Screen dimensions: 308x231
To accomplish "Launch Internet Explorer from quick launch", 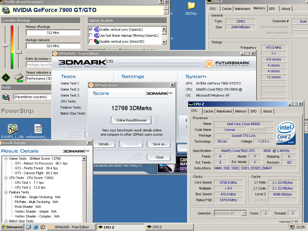I will point(35,227).
